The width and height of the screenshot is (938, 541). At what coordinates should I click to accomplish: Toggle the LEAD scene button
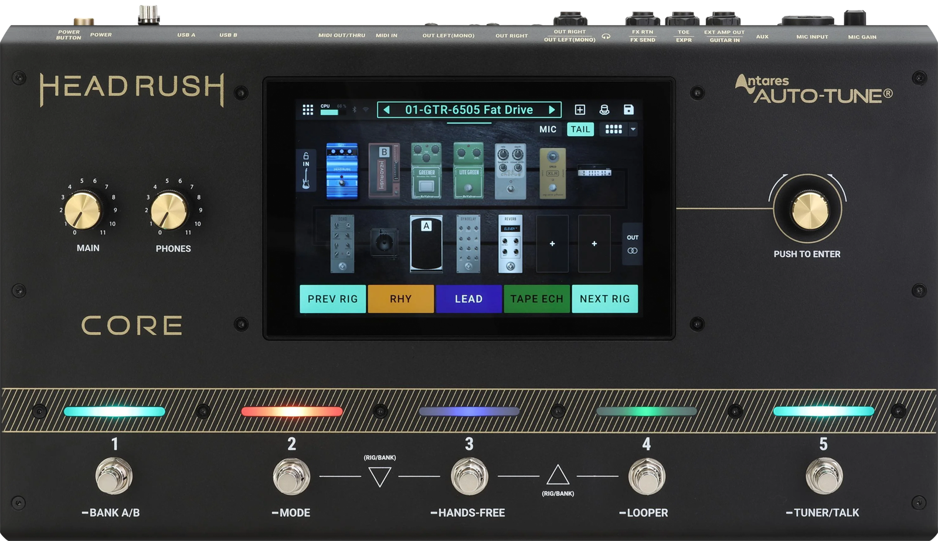click(x=469, y=299)
